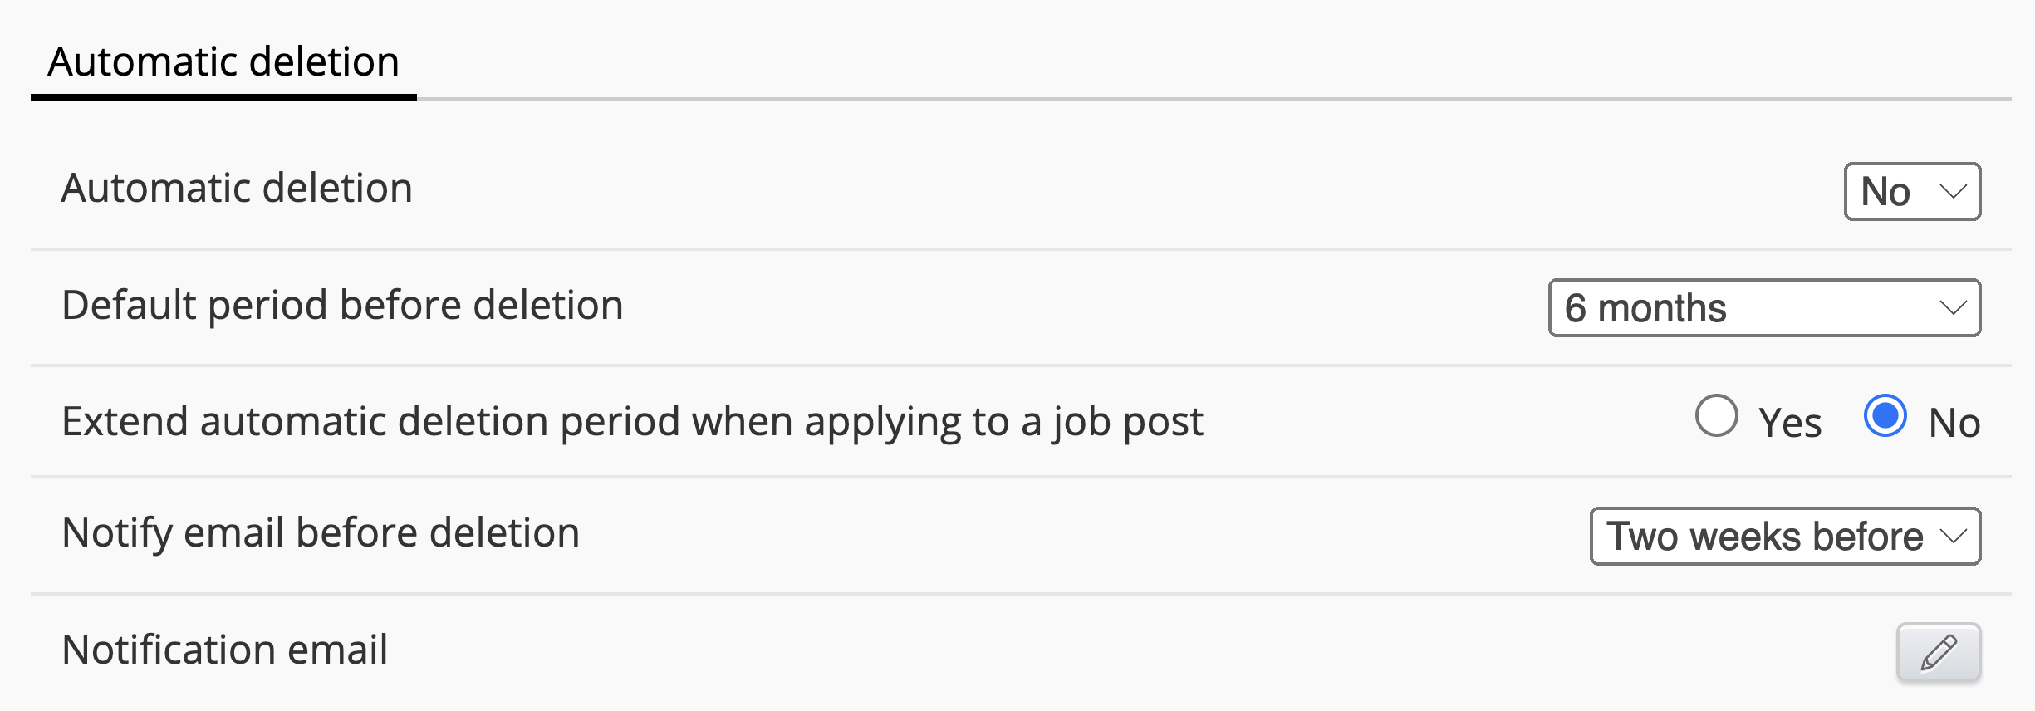Click the Notify email before deletion label
The image size is (2035, 711).
(x=321, y=532)
